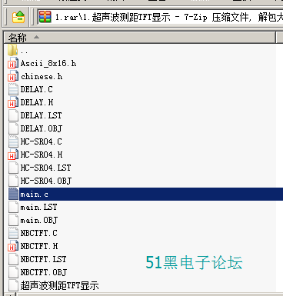Click the up one level folder icon

click(18, 17)
